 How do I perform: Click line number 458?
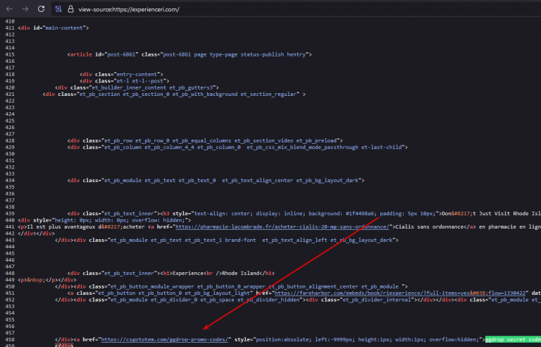10,339
